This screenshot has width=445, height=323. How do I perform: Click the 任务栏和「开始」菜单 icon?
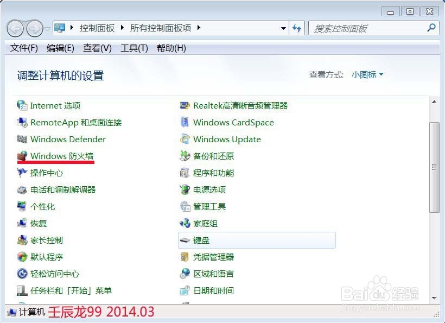pyautogui.click(x=22, y=290)
